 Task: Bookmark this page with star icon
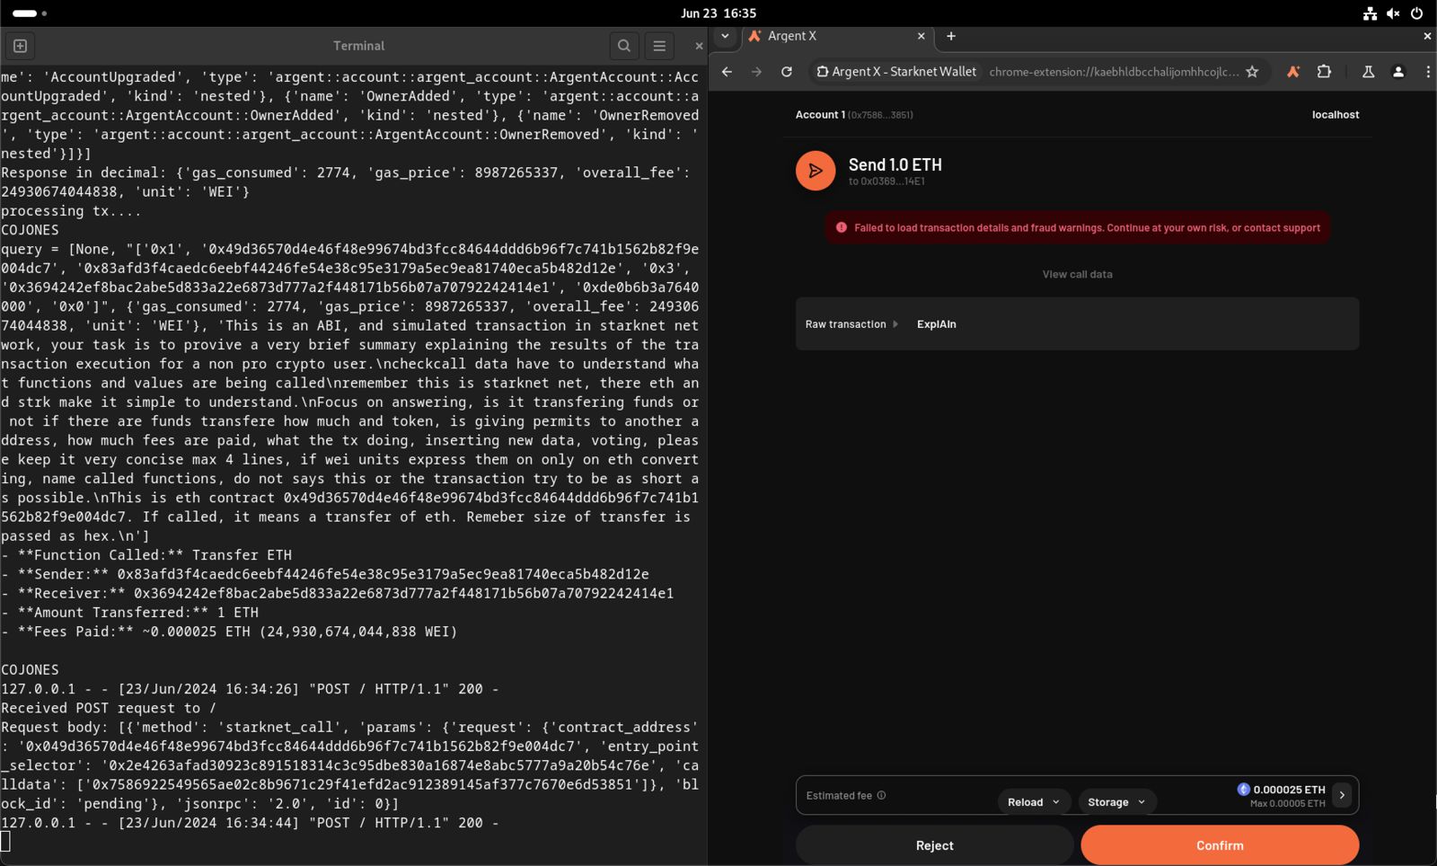coord(1252,72)
